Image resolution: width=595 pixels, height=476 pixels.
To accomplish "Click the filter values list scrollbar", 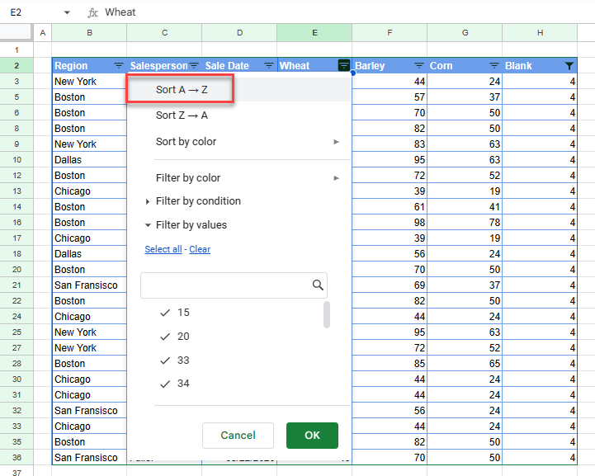I will pyautogui.click(x=327, y=315).
